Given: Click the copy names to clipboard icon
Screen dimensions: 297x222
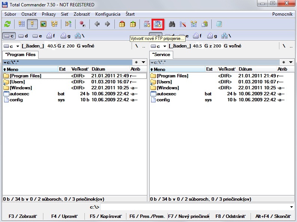Looking at the screenshot, I should point(205,24).
